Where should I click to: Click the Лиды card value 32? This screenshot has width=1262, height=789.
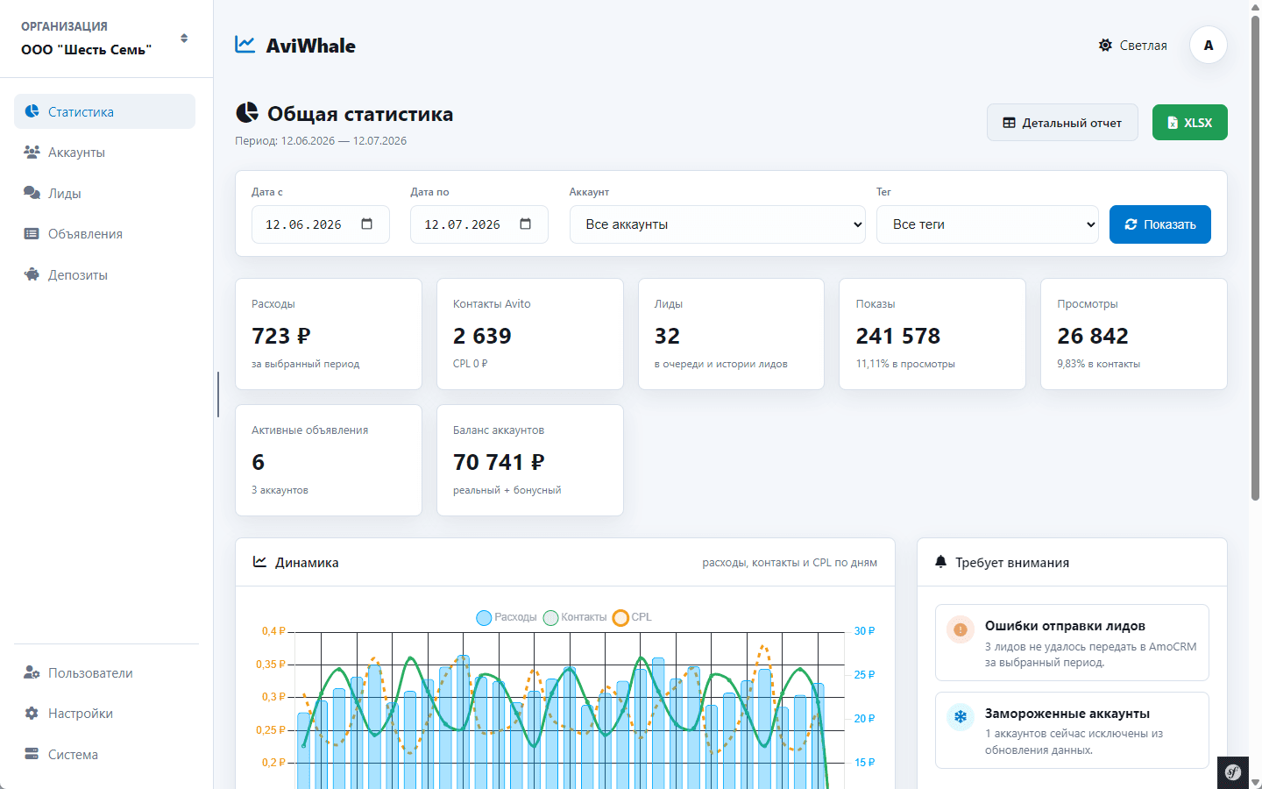[667, 336]
